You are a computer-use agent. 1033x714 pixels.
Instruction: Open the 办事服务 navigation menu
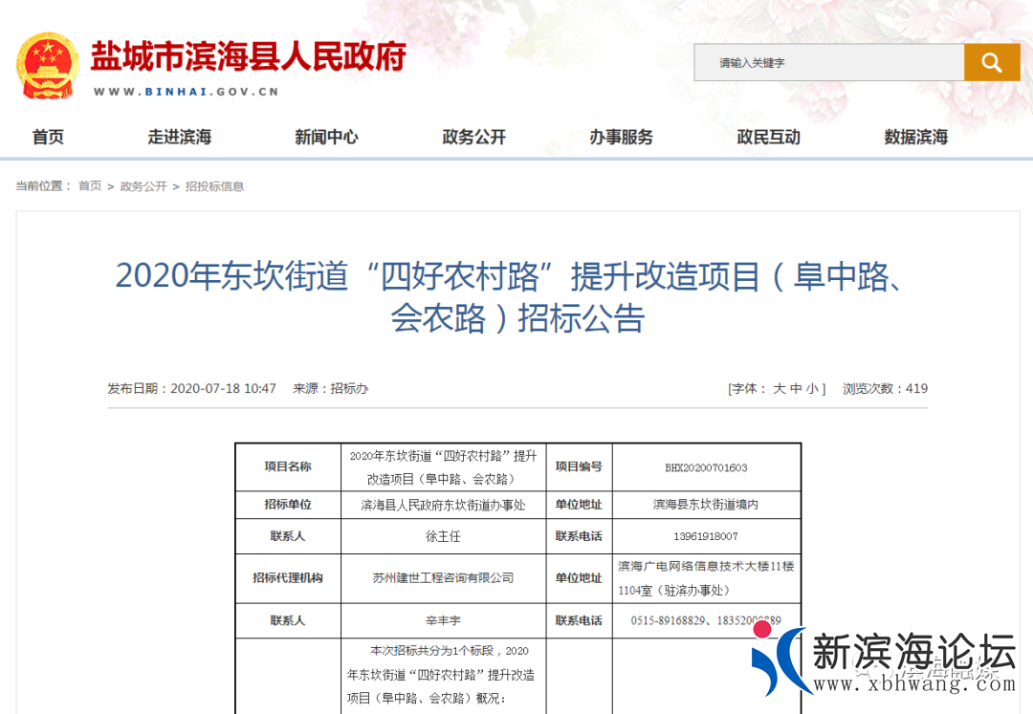point(620,137)
